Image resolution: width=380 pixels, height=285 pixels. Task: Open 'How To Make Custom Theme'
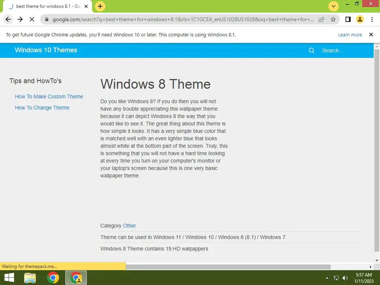49,96
